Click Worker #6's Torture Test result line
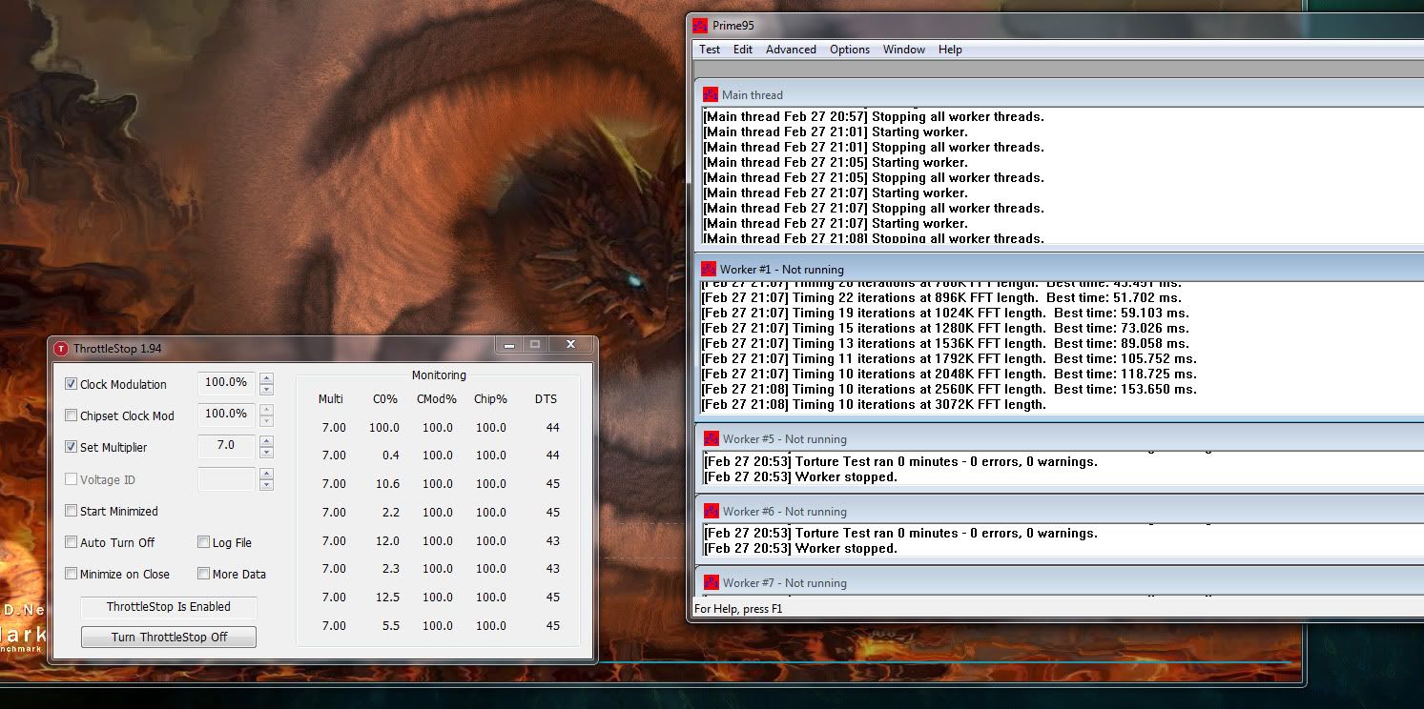Image resolution: width=1424 pixels, height=709 pixels. [x=901, y=534]
